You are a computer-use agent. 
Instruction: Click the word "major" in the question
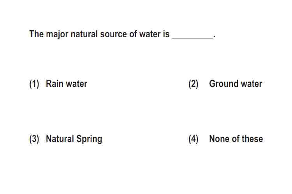57,35
